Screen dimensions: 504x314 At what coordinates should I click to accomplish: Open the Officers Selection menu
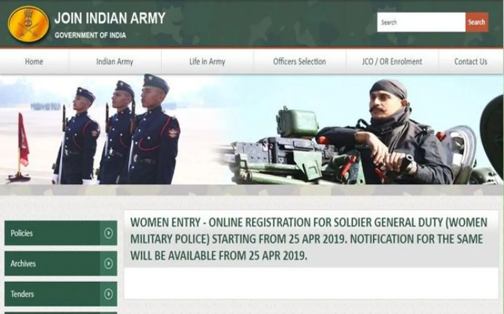(300, 61)
